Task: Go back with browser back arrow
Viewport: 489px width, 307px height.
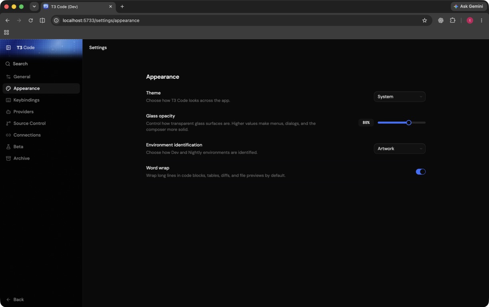Action: [7, 20]
